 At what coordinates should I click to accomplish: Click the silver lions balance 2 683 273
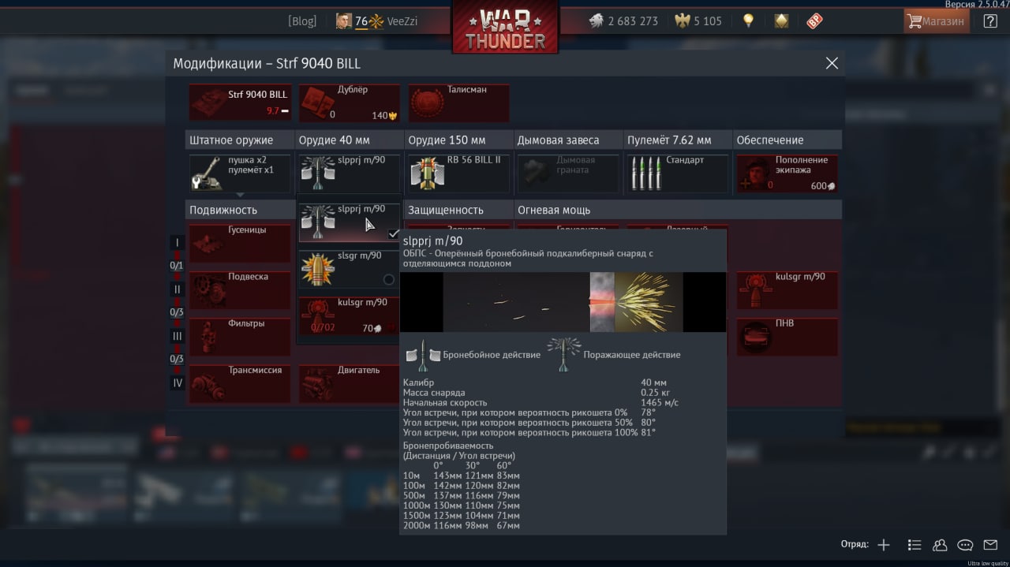tap(623, 21)
